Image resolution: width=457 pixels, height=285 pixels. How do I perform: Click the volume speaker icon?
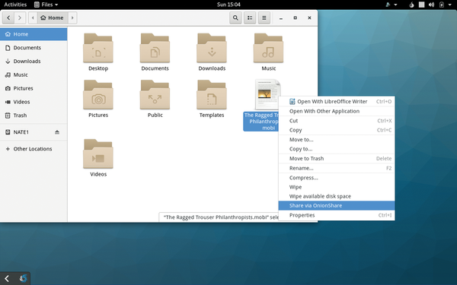[431, 5]
